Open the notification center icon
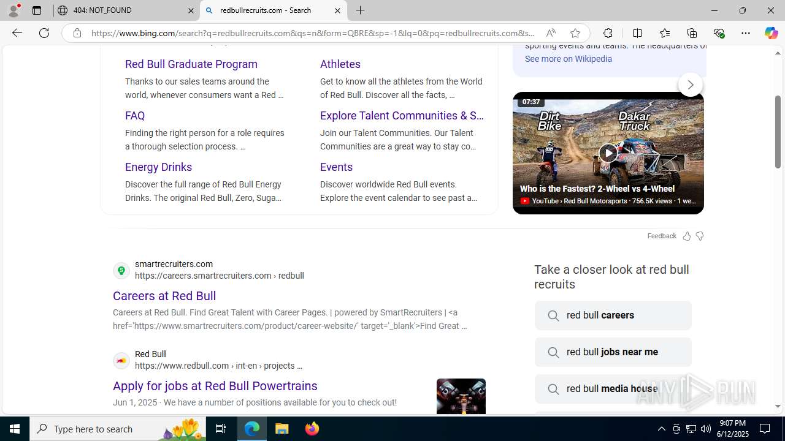The height and width of the screenshot is (441, 785). pyautogui.click(x=765, y=429)
